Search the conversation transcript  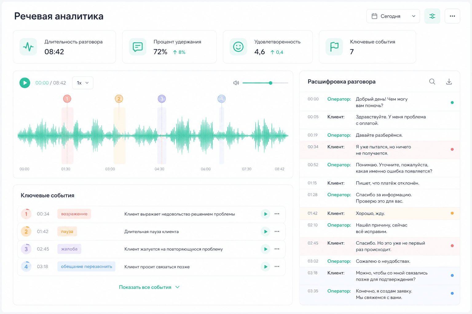coord(432,82)
